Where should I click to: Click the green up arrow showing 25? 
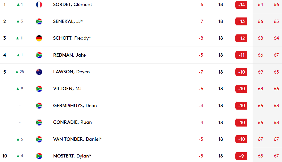(x=17, y=72)
